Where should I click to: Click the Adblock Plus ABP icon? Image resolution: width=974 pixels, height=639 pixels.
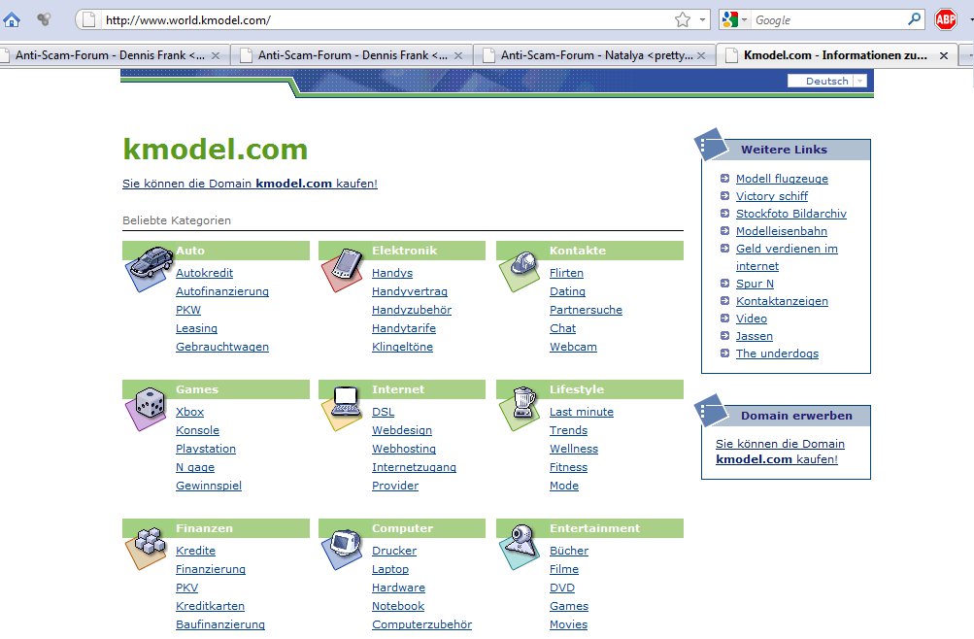click(946, 19)
